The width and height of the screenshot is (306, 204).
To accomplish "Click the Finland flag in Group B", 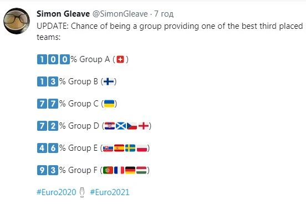I will point(109,81).
